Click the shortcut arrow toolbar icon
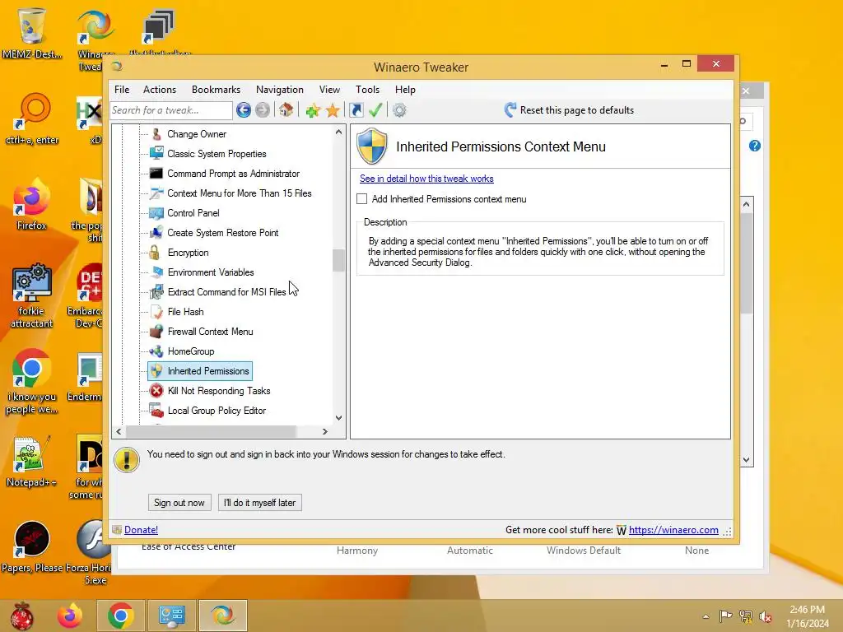Screen dimensions: 843x632 356,110
